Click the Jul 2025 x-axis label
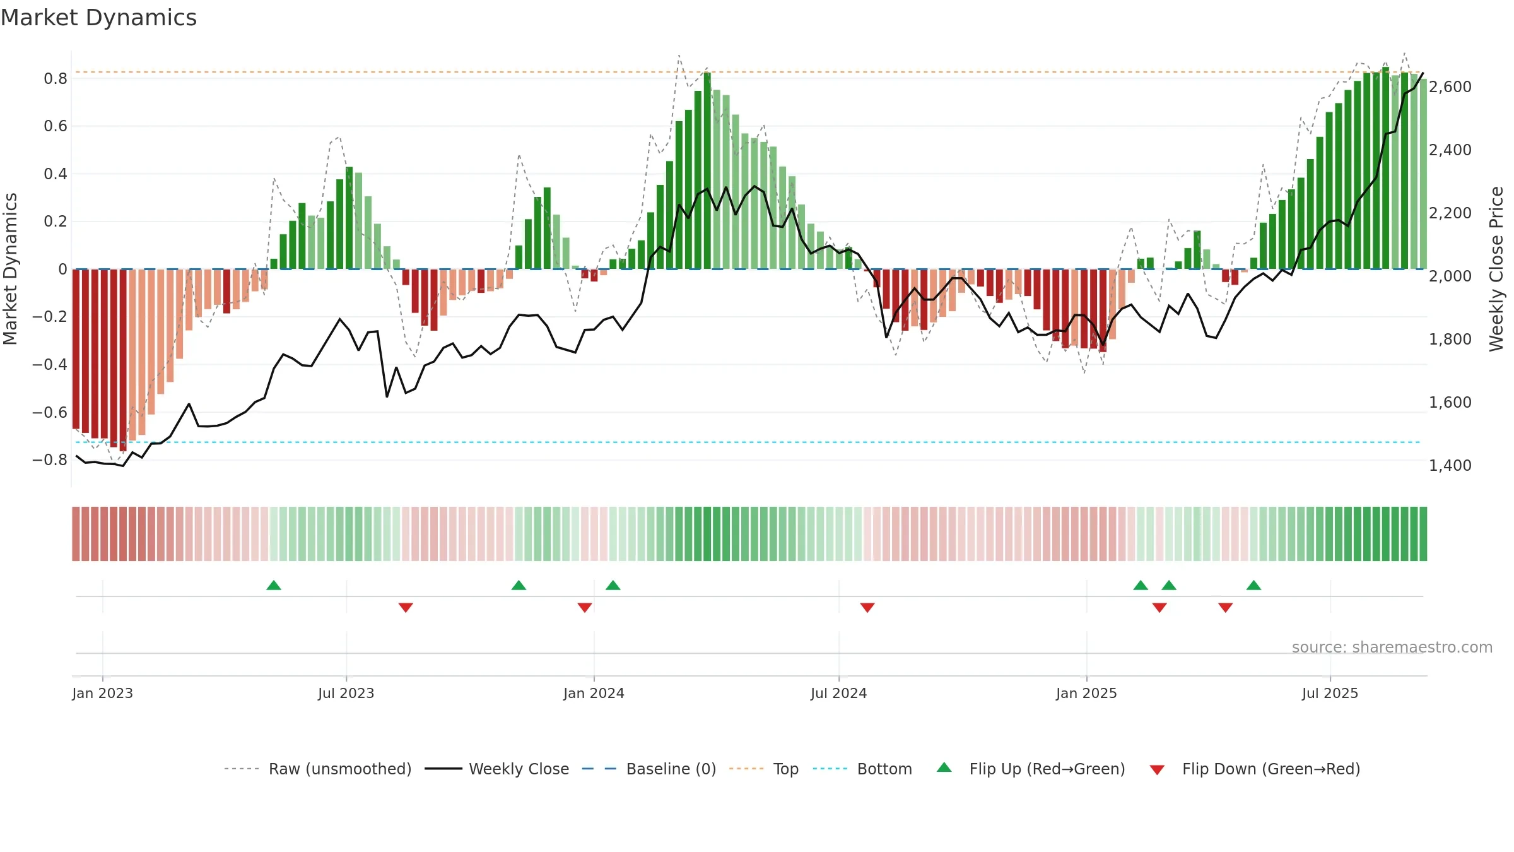This screenshot has height=852, width=1514. coord(1330,693)
